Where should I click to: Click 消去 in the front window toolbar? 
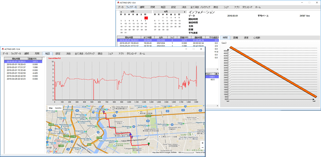point(68,54)
